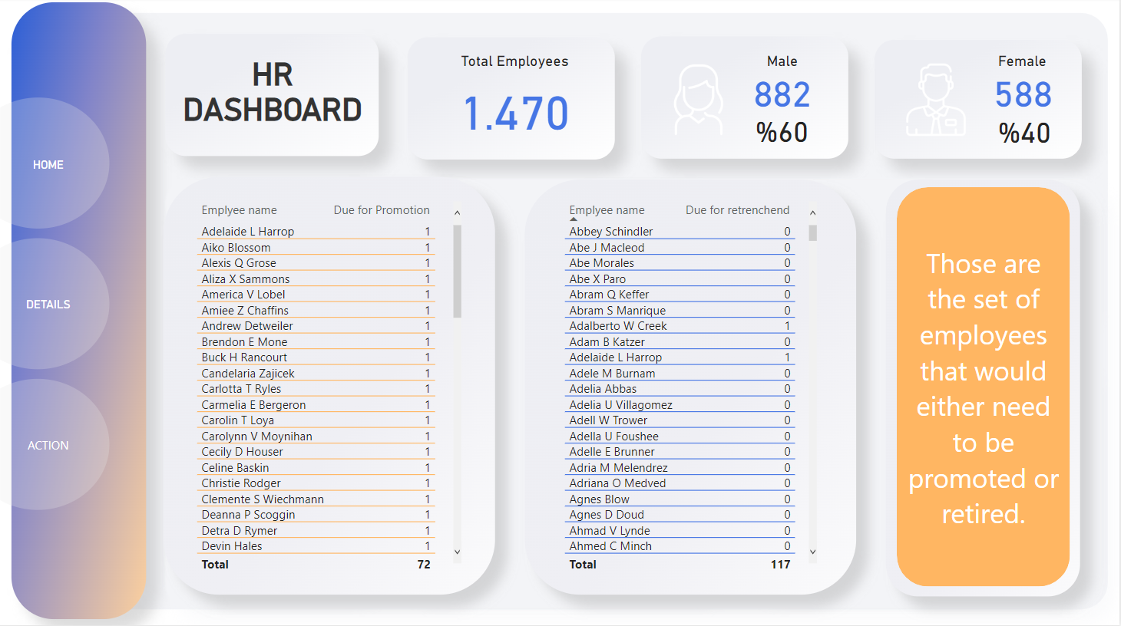Image resolution: width=1121 pixels, height=626 pixels.
Task: Switch to the ACTION navigation page
Action: tap(48, 446)
